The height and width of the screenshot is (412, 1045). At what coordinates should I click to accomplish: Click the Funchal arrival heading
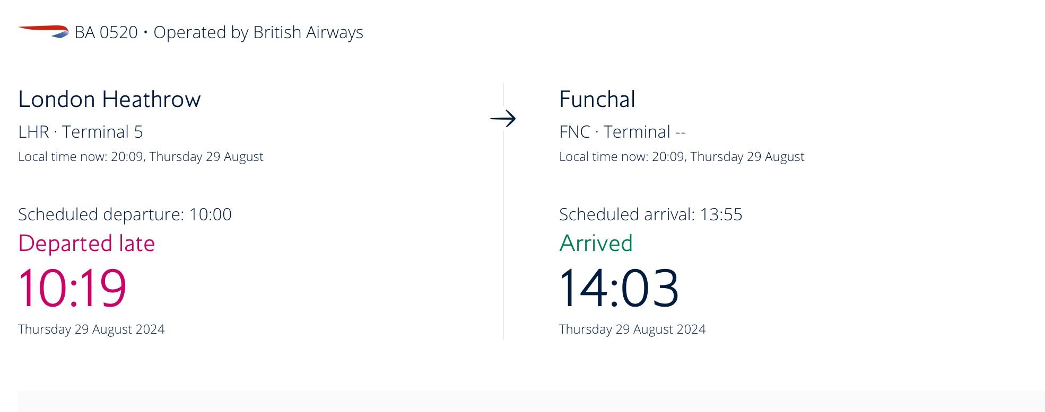pyautogui.click(x=597, y=100)
